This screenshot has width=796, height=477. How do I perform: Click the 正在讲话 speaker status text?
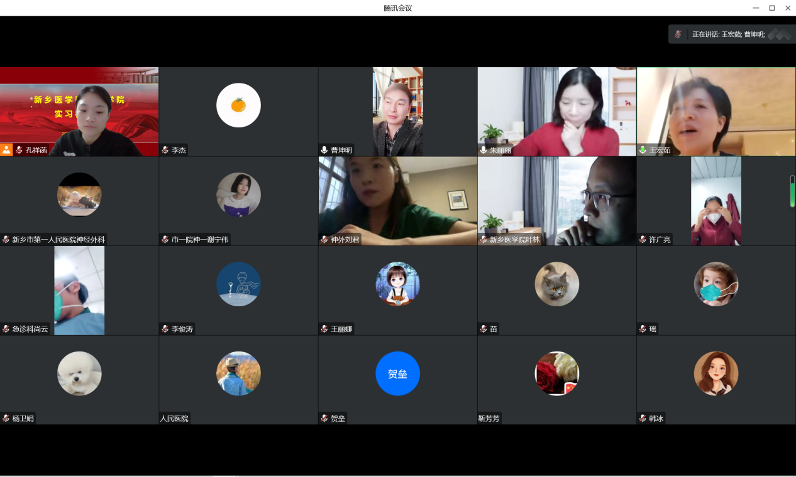(728, 35)
